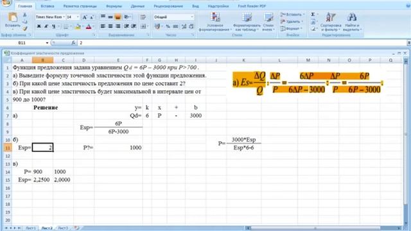Screen dimensions: 411x231
Task: Open Условное форматирование dropdown
Action: pos(214,22)
